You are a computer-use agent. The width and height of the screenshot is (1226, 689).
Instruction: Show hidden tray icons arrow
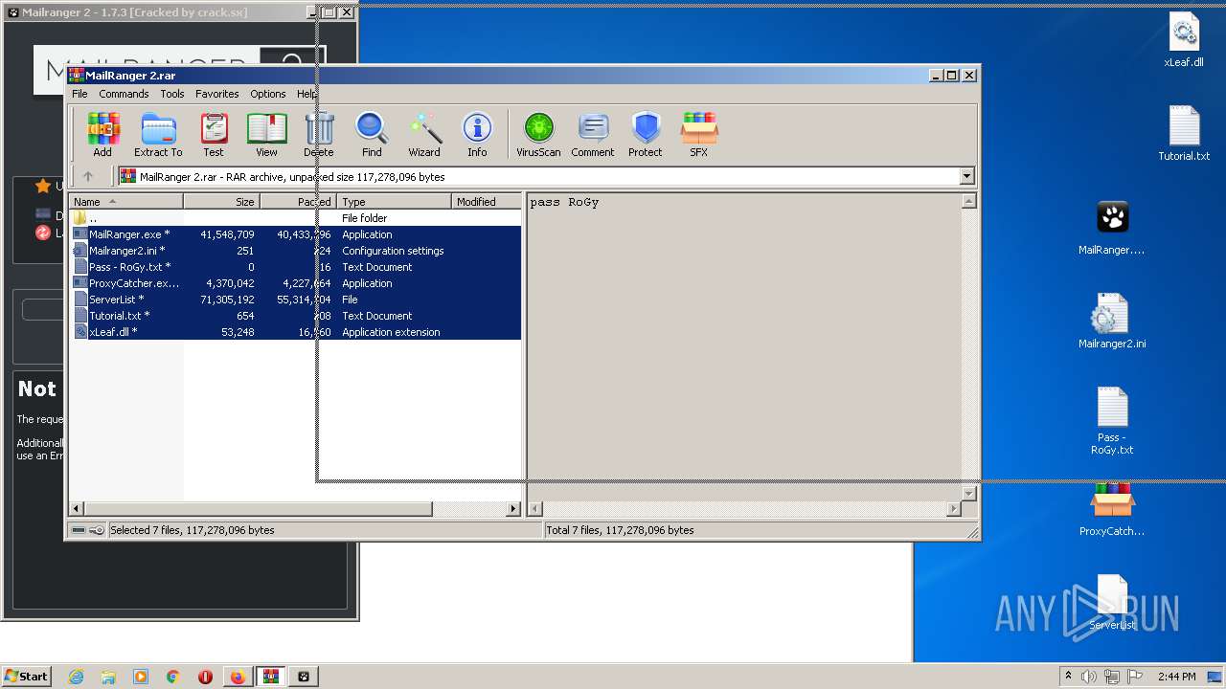pos(1068,677)
